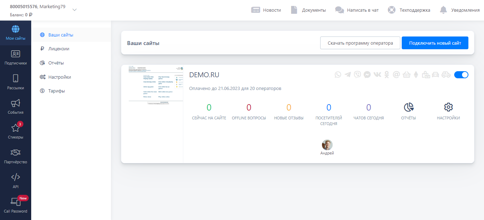This screenshot has height=220, width=484.
Task: Open Call Password in the sidebar
Action: pos(16,205)
